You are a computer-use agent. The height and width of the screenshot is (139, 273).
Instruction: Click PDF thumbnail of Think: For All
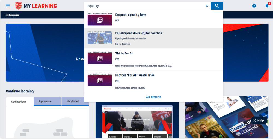pos(100,58)
